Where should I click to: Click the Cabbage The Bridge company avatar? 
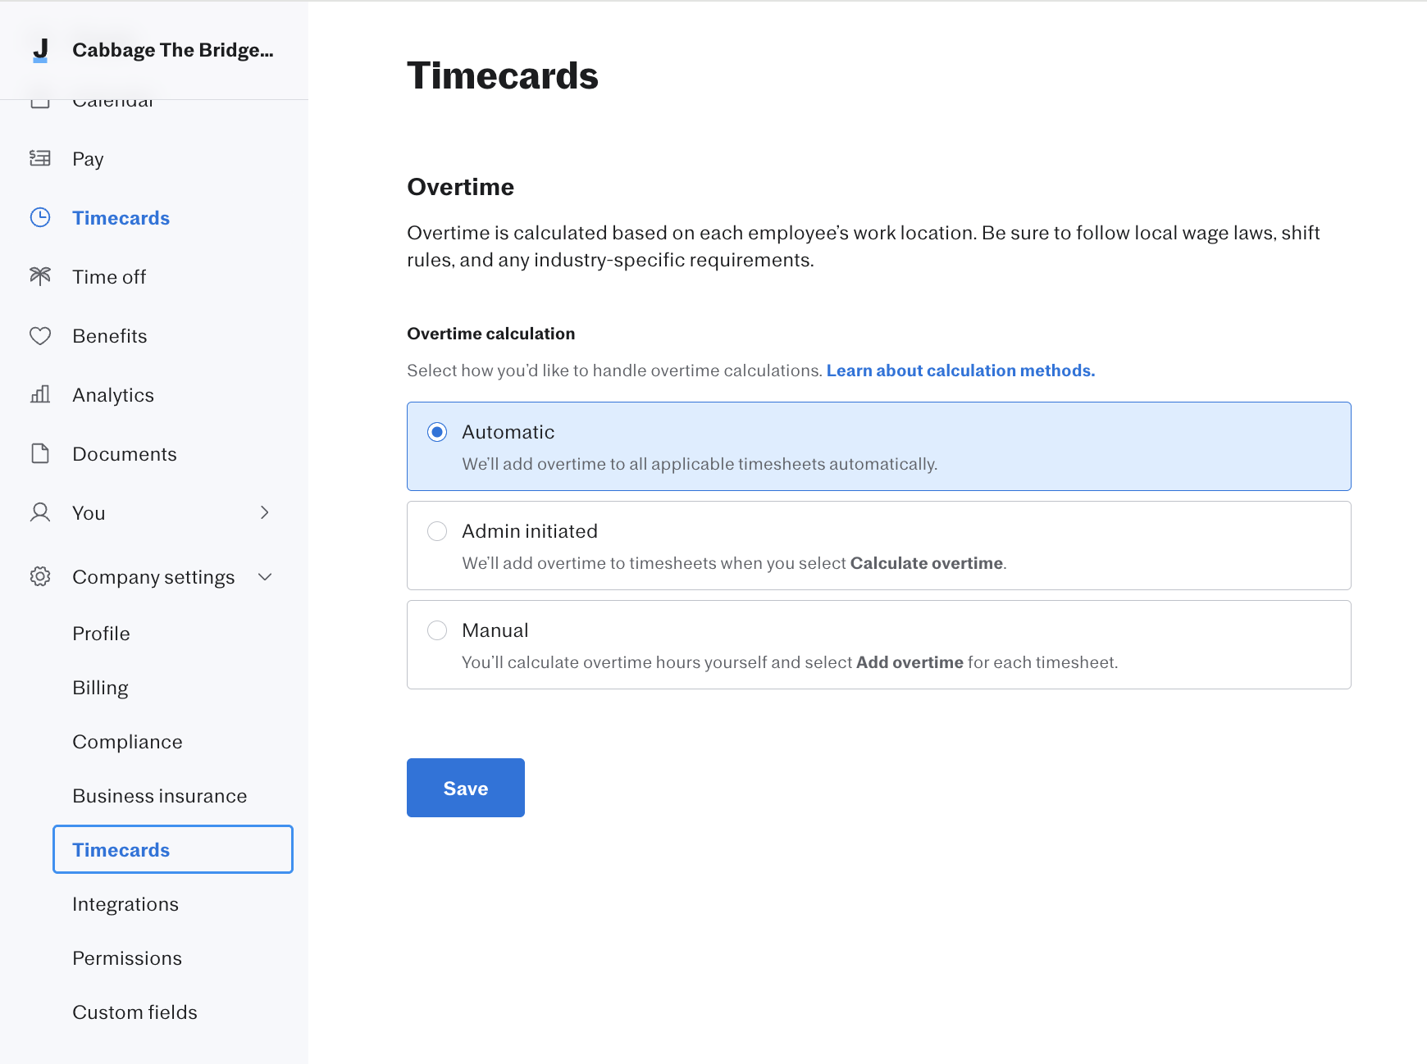click(x=40, y=49)
